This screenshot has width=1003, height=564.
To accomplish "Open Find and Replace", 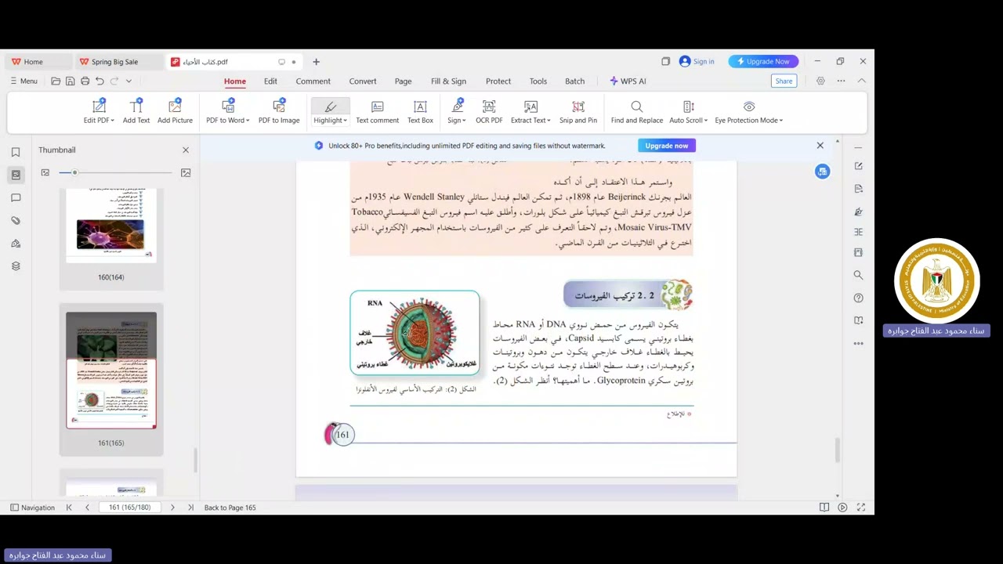I will click(637, 111).
